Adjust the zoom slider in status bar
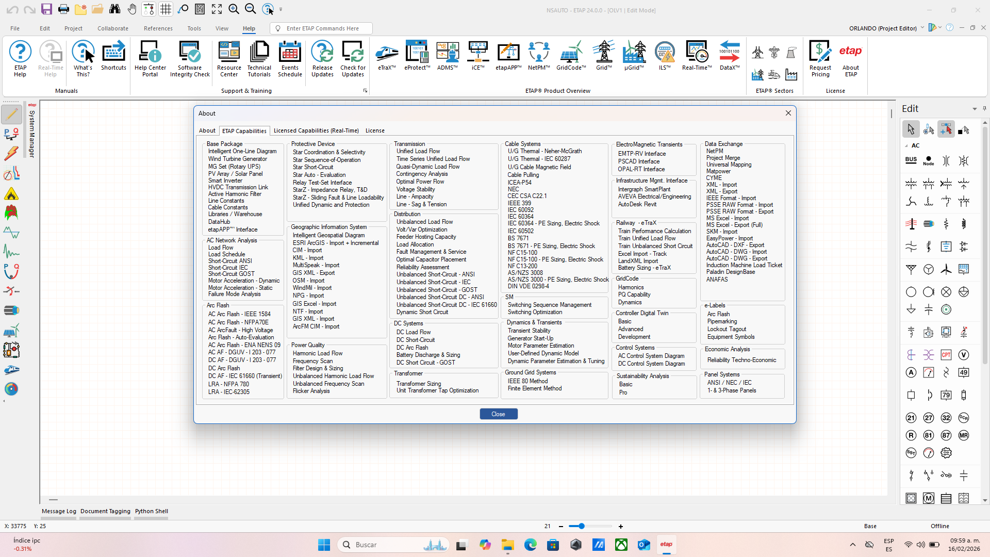 (582, 526)
